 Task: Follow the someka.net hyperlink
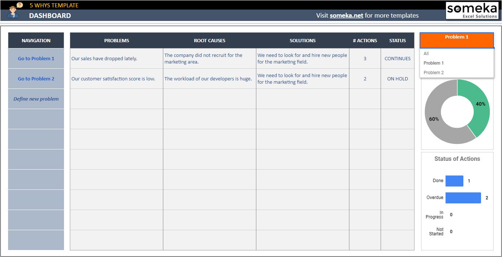pyautogui.click(x=346, y=15)
